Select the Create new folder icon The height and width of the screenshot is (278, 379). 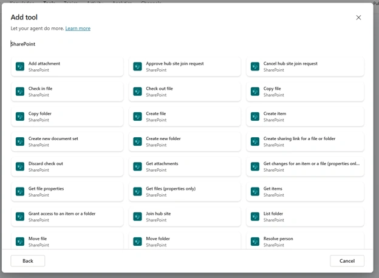point(137,141)
